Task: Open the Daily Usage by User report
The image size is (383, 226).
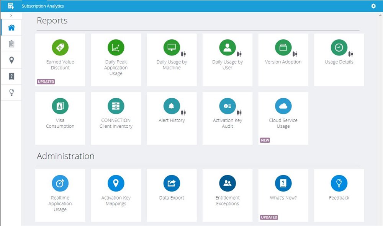Action: pos(228,54)
